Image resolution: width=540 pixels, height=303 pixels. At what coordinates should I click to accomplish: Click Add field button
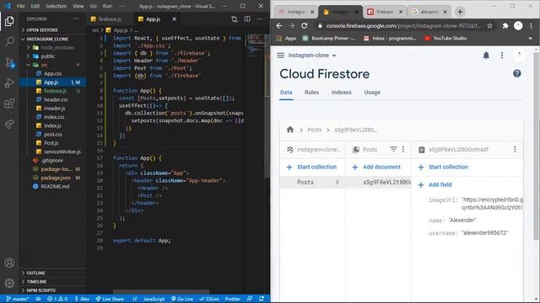[x=435, y=185]
